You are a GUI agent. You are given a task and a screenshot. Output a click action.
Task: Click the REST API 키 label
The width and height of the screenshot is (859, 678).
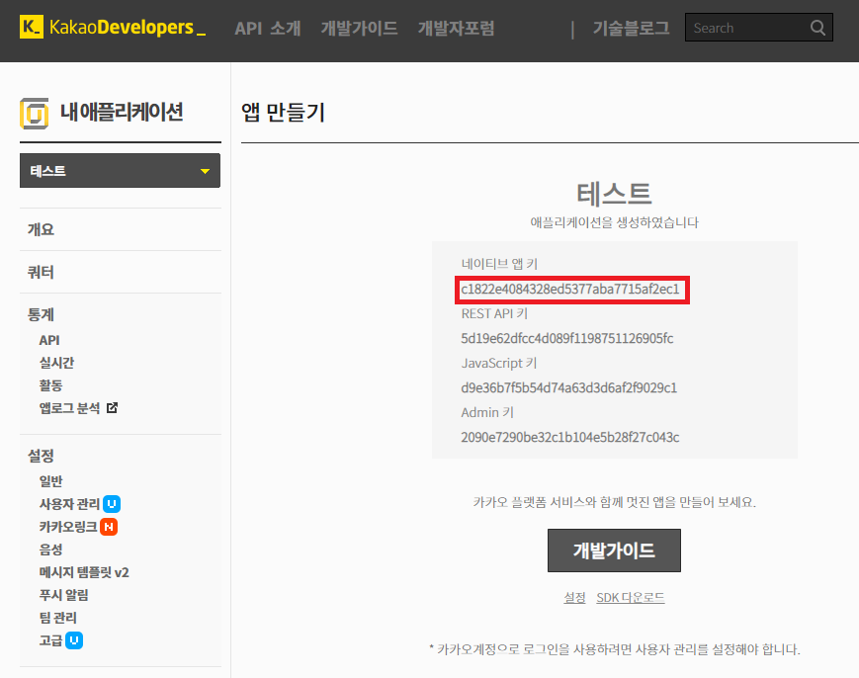(494, 314)
